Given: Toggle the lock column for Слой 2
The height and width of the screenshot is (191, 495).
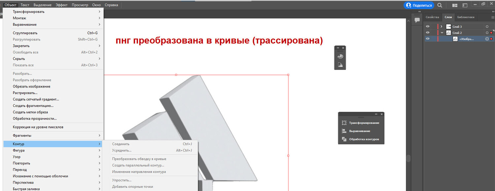Looking at the screenshot, I should click(x=434, y=33).
